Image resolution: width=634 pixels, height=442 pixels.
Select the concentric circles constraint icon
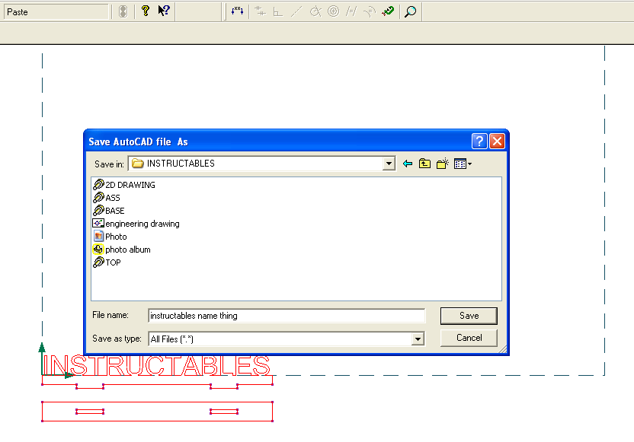coord(333,11)
